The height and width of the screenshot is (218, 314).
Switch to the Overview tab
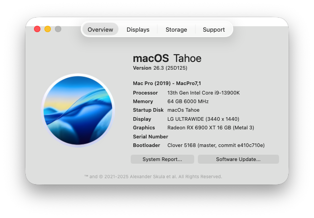click(x=100, y=29)
